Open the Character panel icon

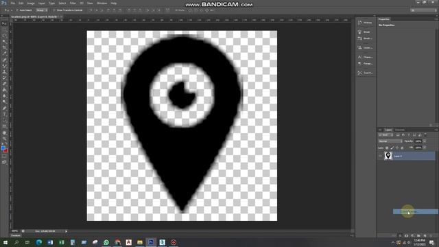pos(359,57)
